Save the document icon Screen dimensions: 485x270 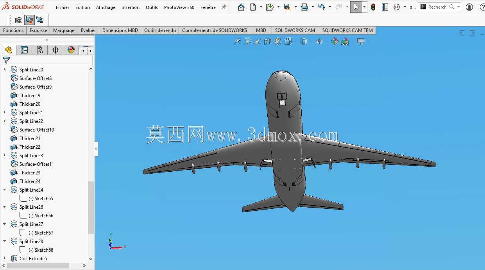(287, 7)
